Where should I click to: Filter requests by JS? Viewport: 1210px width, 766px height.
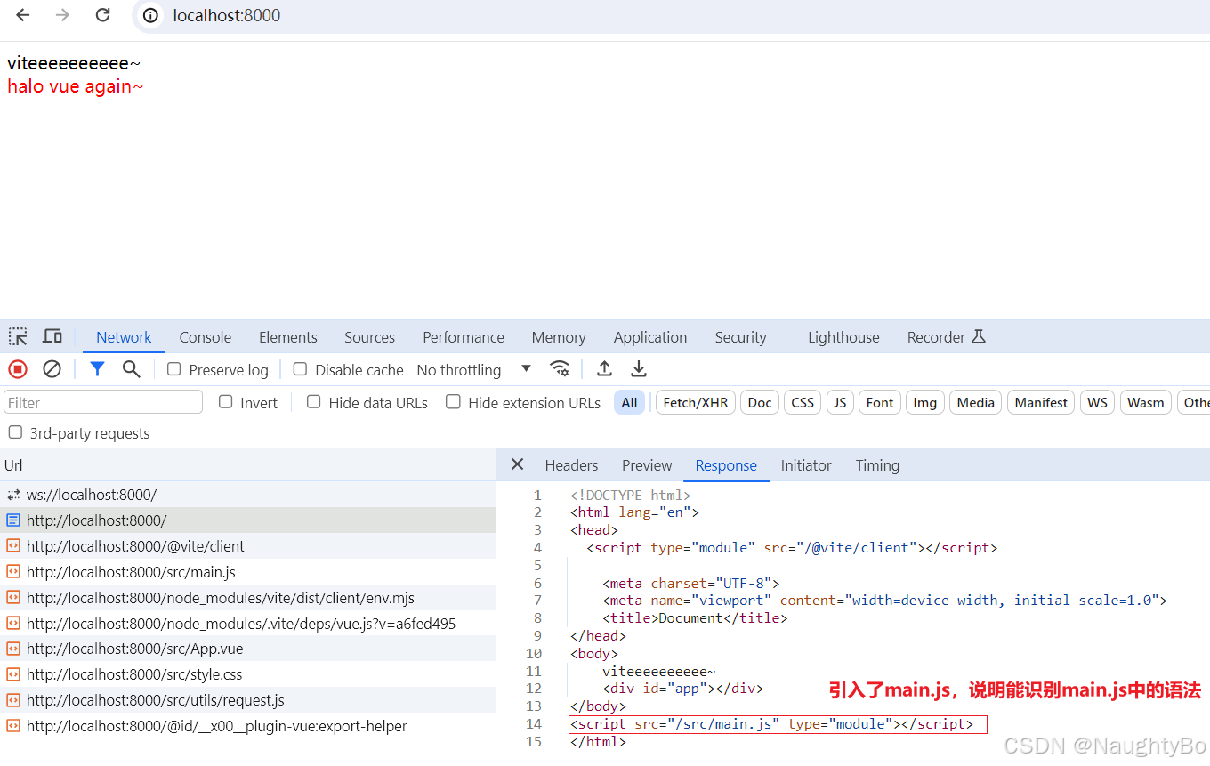pyautogui.click(x=840, y=402)
